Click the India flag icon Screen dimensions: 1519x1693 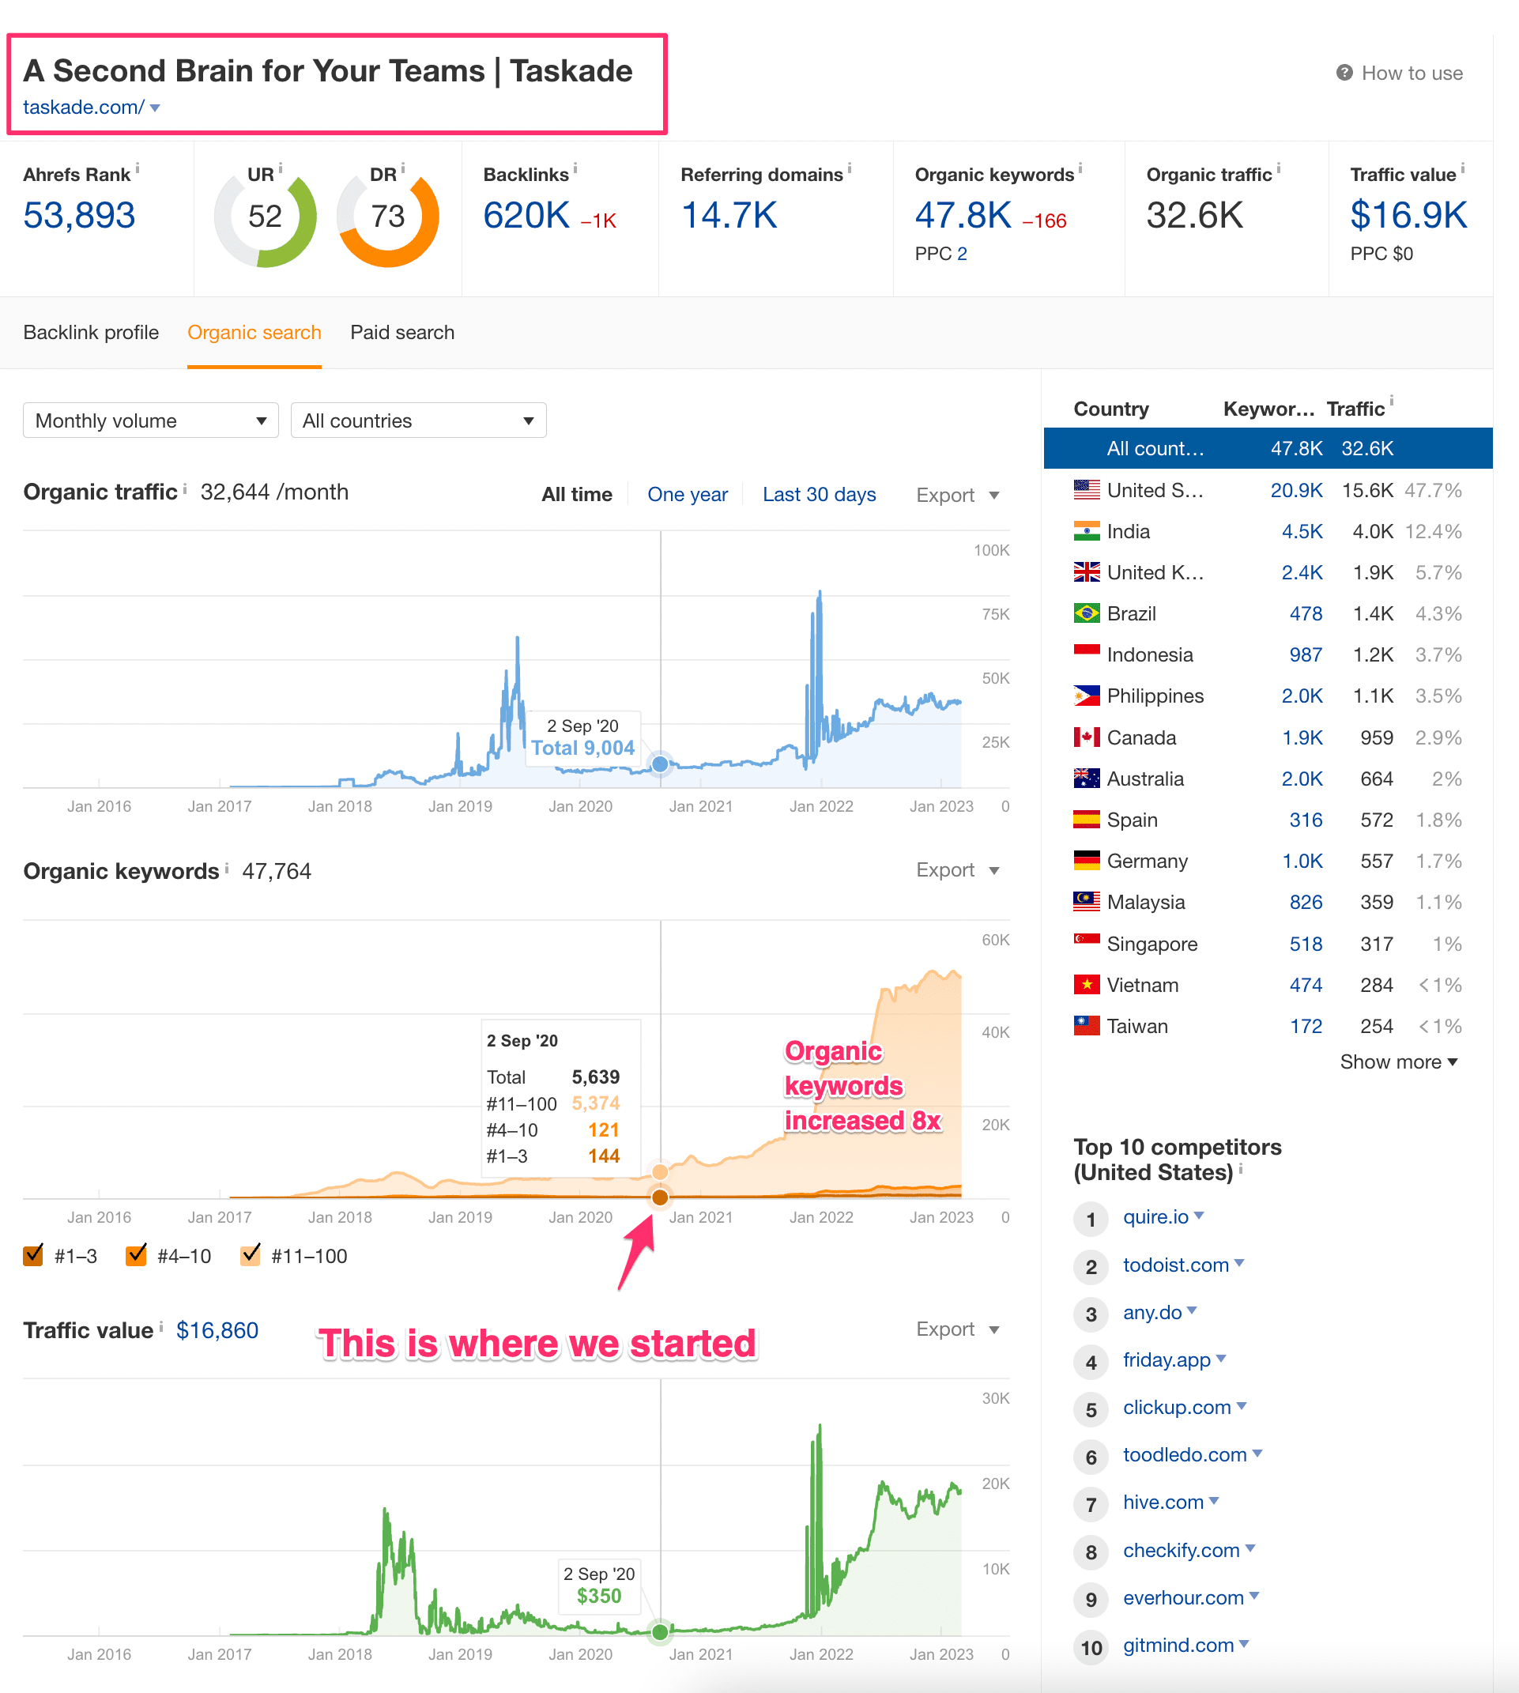click(x=1086, y=531)
